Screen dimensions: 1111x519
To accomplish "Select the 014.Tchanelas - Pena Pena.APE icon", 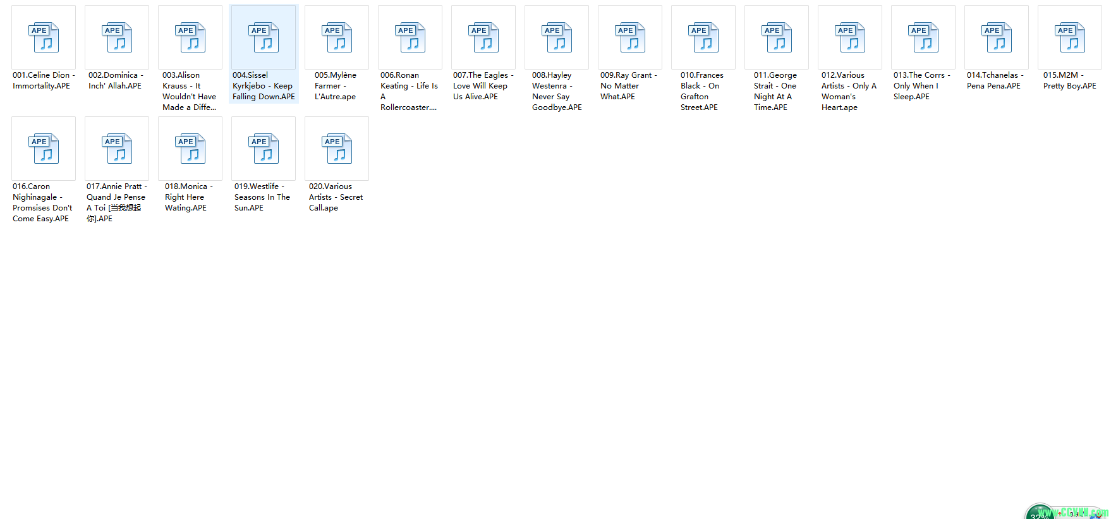I will tap(997, 37).
